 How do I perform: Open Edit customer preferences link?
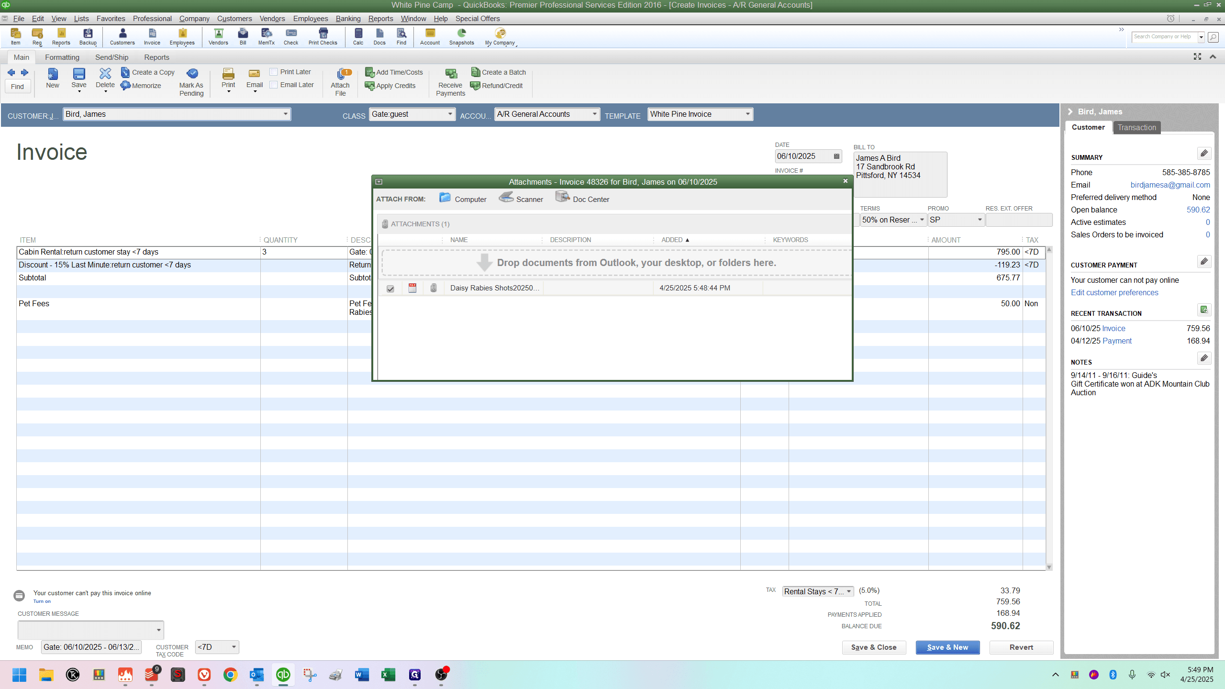coord(1114,293)
